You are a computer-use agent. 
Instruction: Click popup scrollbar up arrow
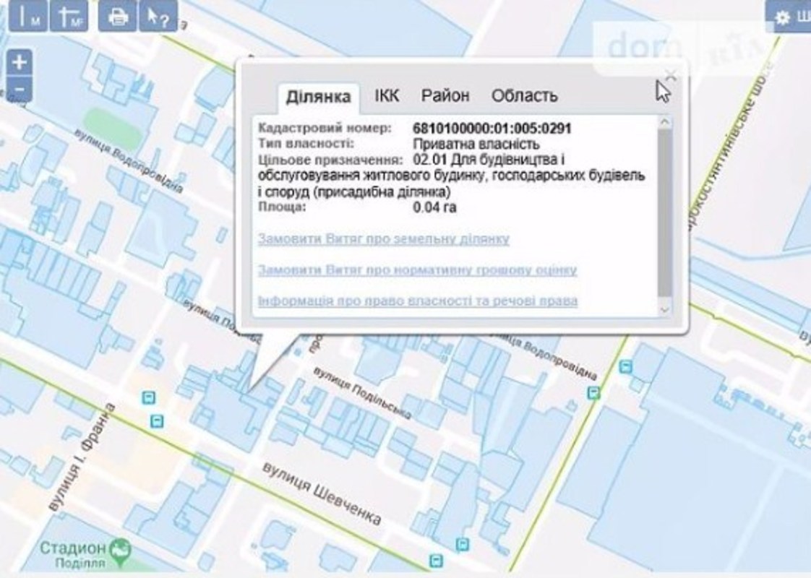click(665, 123)
